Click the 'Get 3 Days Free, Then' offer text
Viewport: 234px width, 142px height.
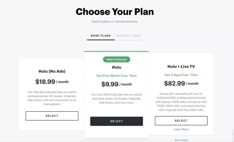pyautogui.click(x=181, y=75)
